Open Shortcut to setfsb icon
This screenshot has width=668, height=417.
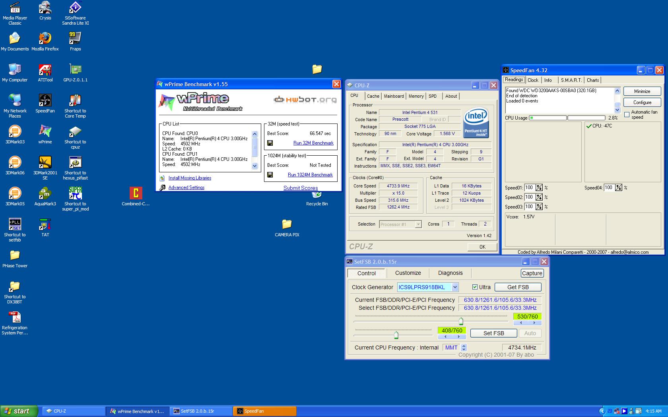tap(15, 230)
